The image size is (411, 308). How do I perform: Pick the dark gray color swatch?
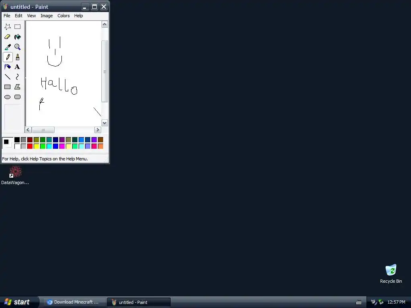[x=24, y=140]
